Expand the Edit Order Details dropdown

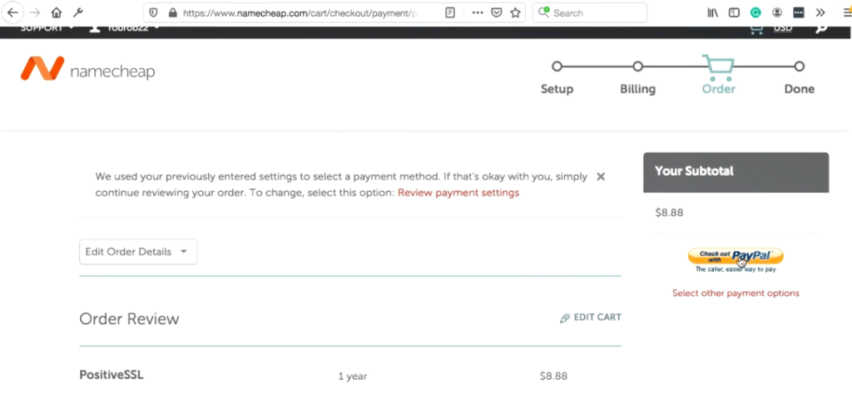click(x=139, y=252)
